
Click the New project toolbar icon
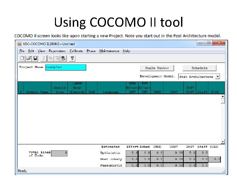[x=22, y=58]
